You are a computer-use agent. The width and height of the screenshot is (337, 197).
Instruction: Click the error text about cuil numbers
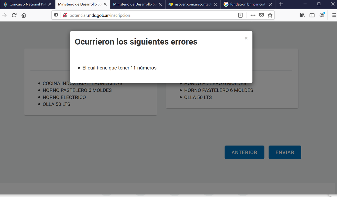tap(119, 68)
